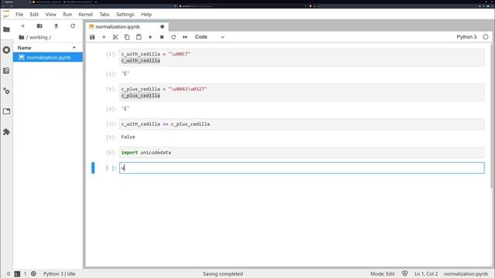Viewport: 495px width, 278px height.
Task: Refresh the file list
Action: coord(73,25)
